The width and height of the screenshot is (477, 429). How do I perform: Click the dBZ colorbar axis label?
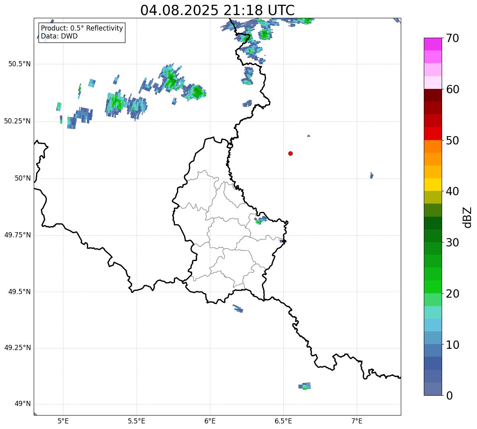pos(467,217)
